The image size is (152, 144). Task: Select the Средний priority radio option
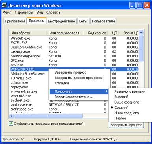tap(121, 108)
